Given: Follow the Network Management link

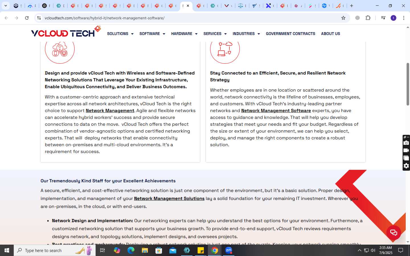Looking at the screenshot, I should tap(110, 111).
